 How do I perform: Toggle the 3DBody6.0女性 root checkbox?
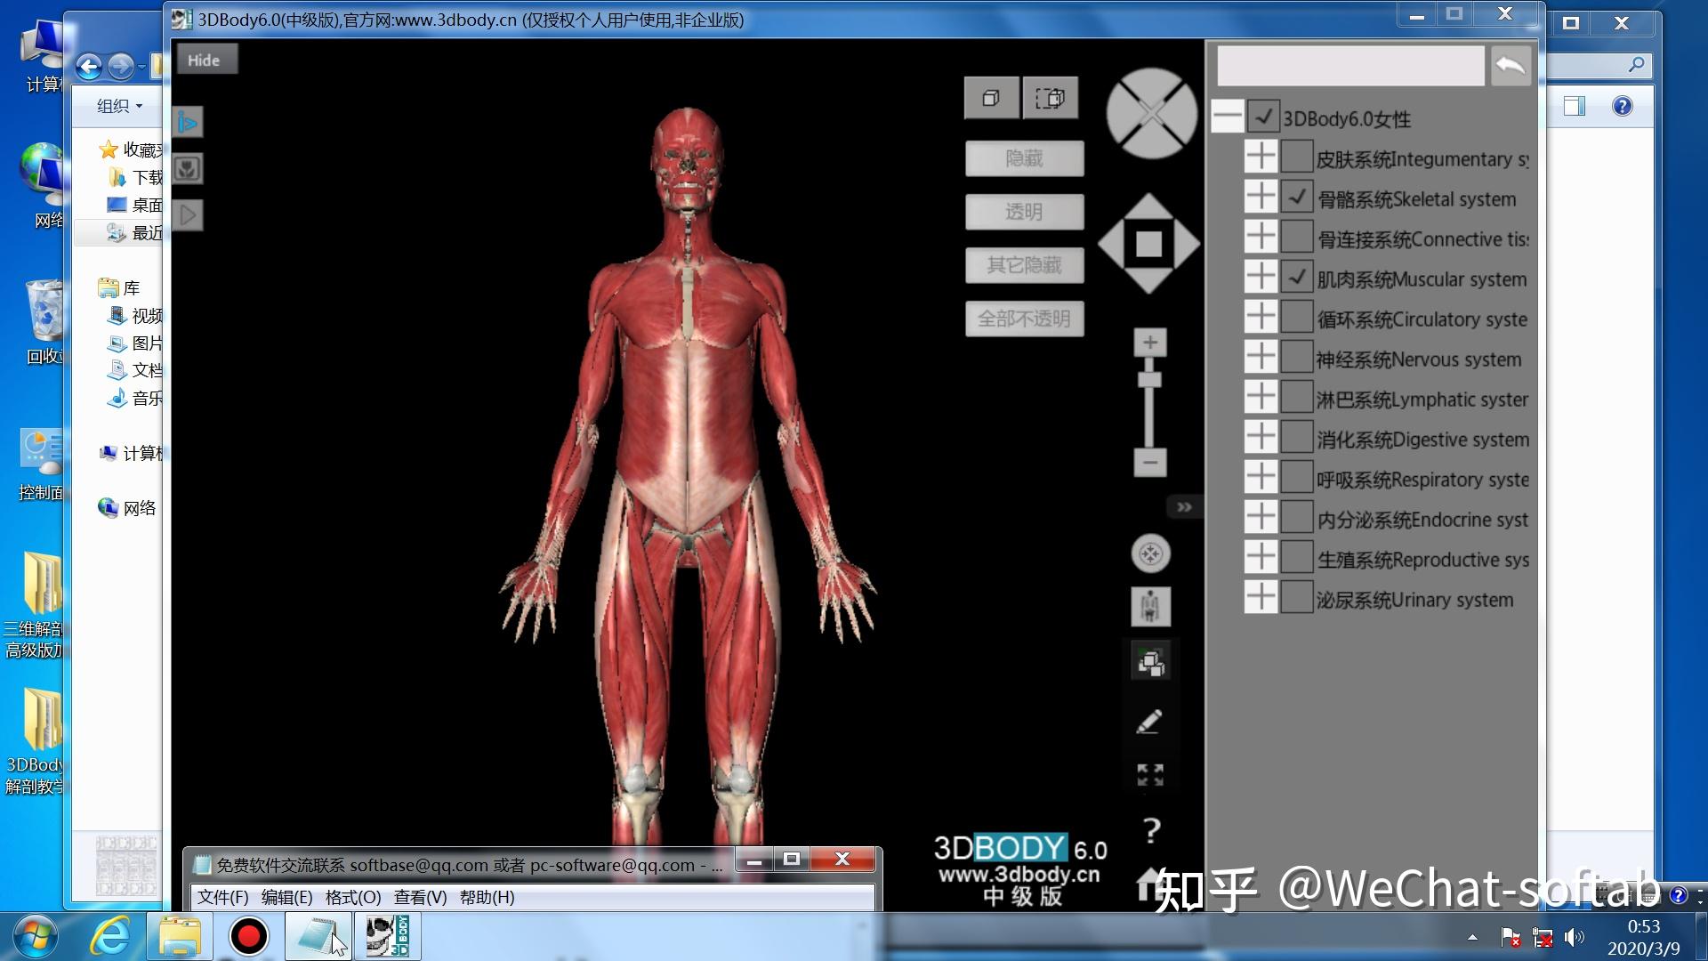1264,117
